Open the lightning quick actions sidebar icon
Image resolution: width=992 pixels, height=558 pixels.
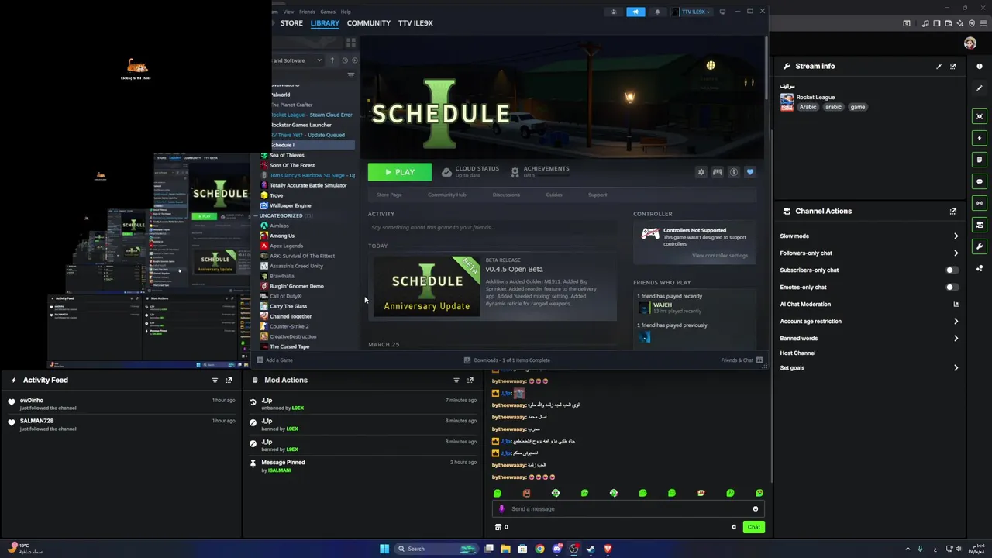click(x=980, y=138)
